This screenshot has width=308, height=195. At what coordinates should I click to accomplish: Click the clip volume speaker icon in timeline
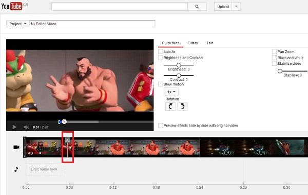click(x=30, y=153)
